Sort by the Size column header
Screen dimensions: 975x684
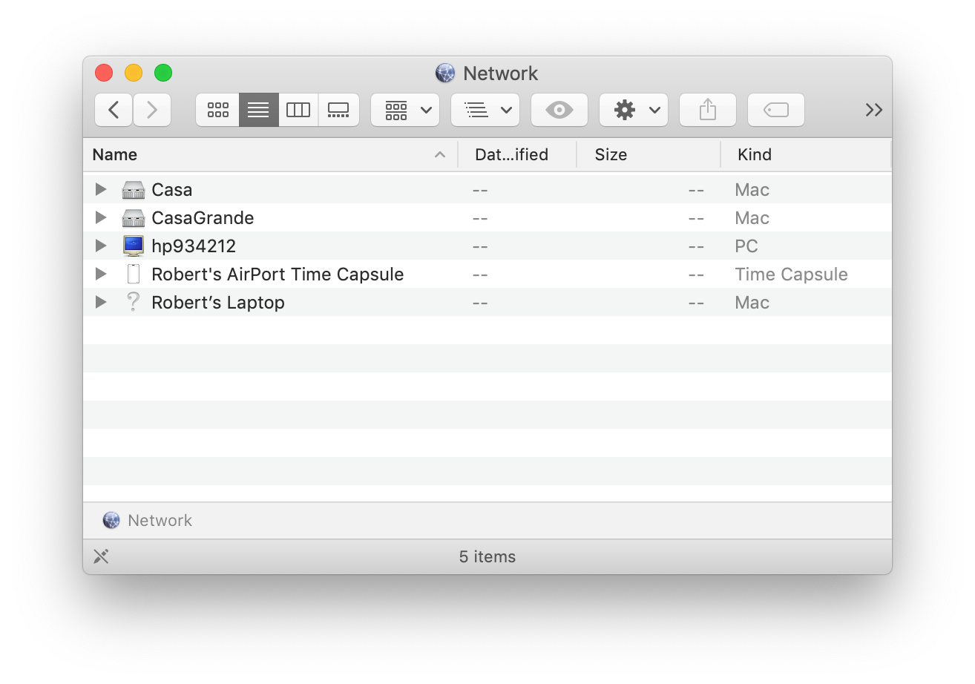[x=649, y=154]
